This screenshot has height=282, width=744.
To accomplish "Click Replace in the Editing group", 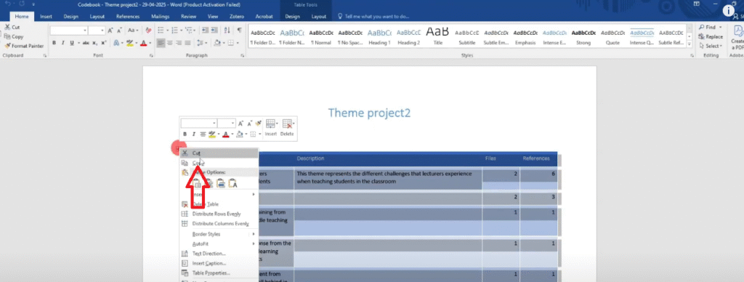I will pyautogui.click(x=711, y=36).
